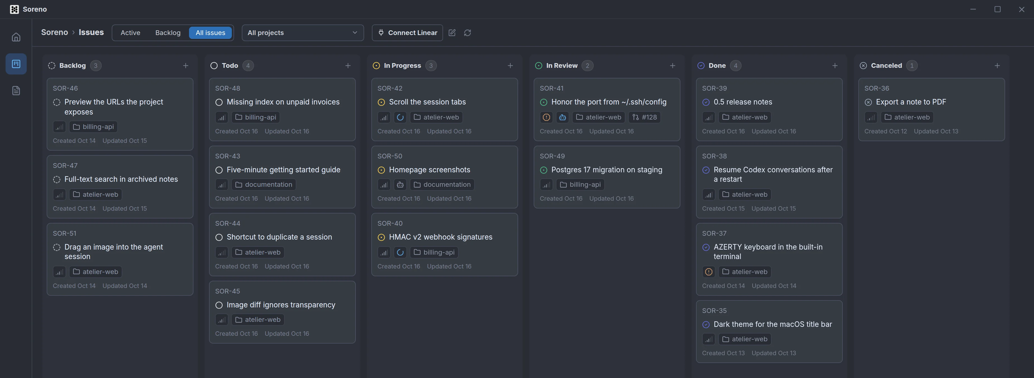This screenshot has width=1034, height=378.
Task: Switch to the Active tab
Action: pyautogui.click(x=130, y=33)
